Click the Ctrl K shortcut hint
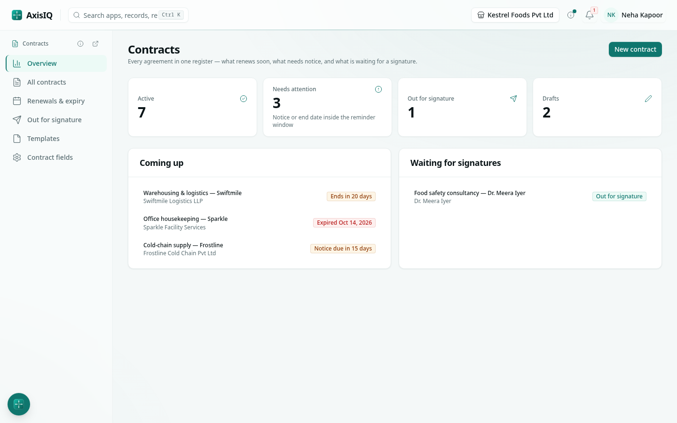Viewport: 677px width, 423px height. point(171,15)
